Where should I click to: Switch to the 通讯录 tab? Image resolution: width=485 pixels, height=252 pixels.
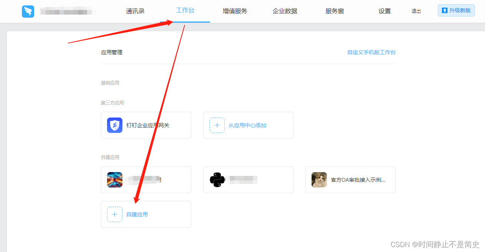pos(135,11)
